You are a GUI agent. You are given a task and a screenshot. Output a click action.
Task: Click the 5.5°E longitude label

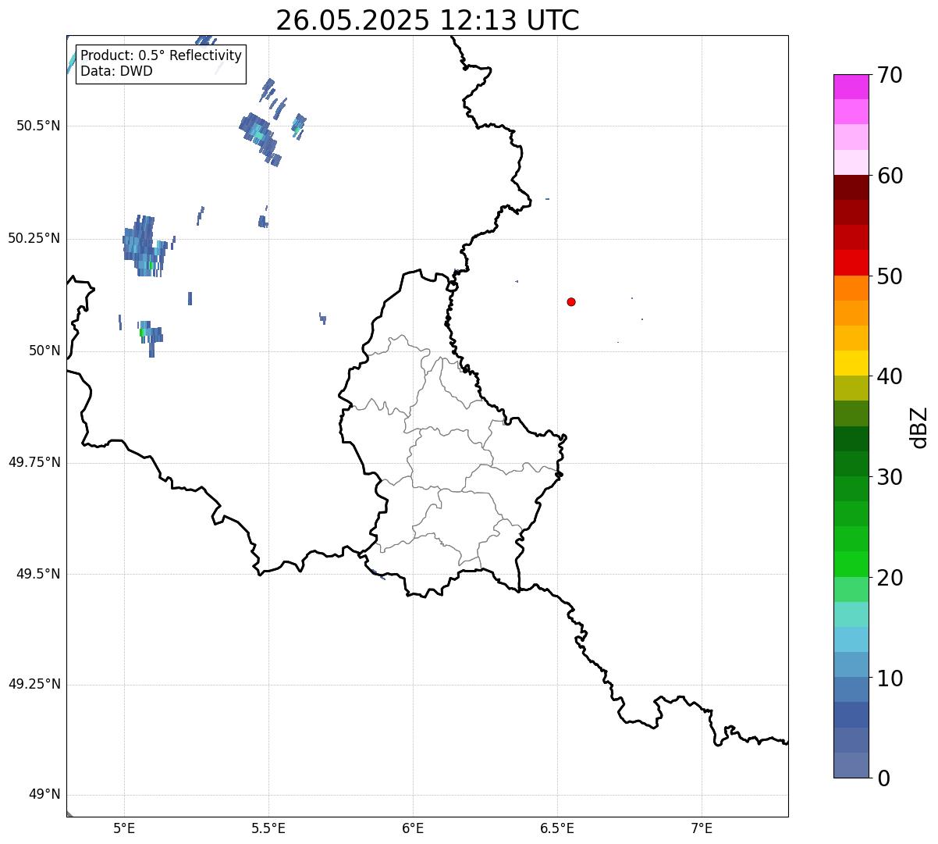coord(268,828)
